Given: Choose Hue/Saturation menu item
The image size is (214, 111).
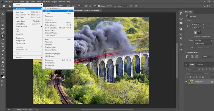Looking at the screenshot, I should 58,23.
